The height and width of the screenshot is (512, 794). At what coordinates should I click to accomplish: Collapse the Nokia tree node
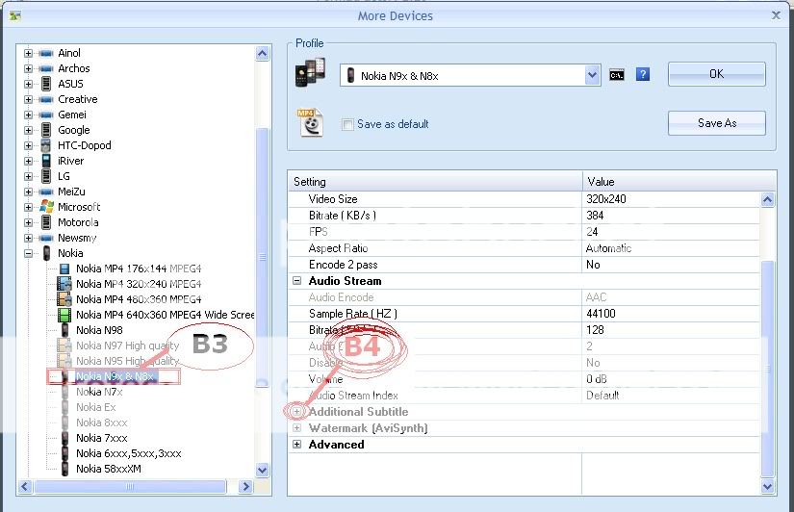(29, 253)
